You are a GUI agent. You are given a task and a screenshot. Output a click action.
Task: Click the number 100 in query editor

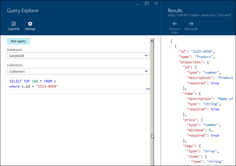pos(35,81)
